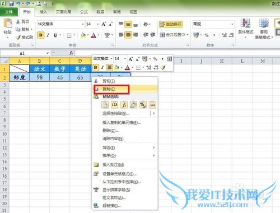Increase font size with ribbon grow-font icon
Image resolution: width=280 pixels, height=213 pixels.
click(x=104, y=24)
